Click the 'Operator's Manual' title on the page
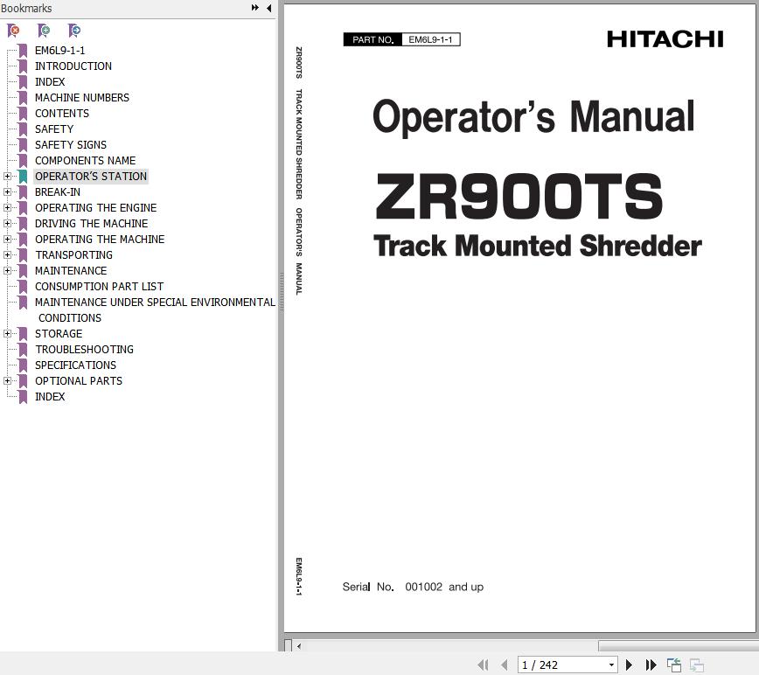 [x=533, y=117]
